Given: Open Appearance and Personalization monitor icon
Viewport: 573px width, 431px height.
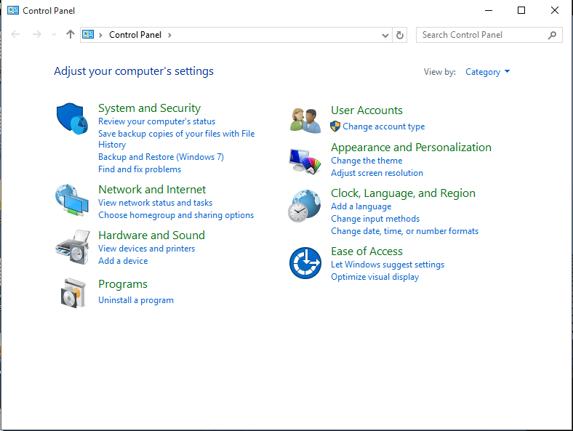Looking at the screenshot, I should 305,161.
